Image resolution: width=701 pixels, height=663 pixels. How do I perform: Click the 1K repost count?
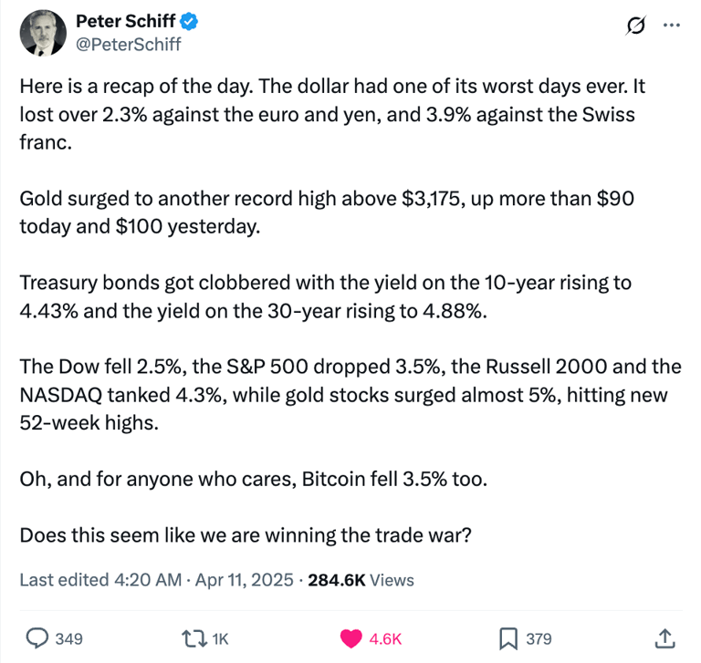(220, 639)
